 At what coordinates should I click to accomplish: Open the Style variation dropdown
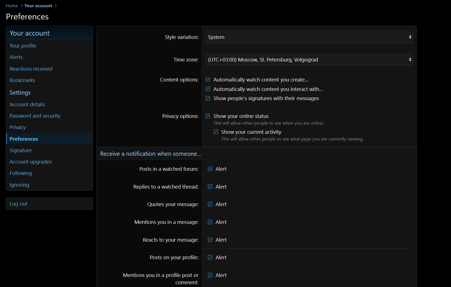coord(309,37)
